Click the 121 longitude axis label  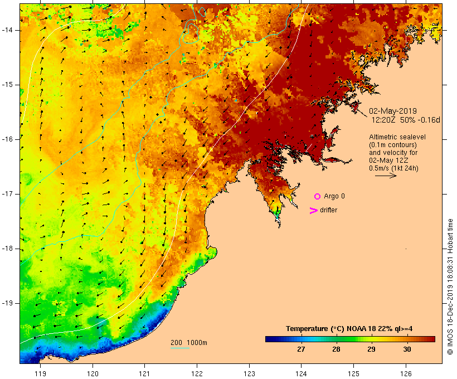coord(144,373)
